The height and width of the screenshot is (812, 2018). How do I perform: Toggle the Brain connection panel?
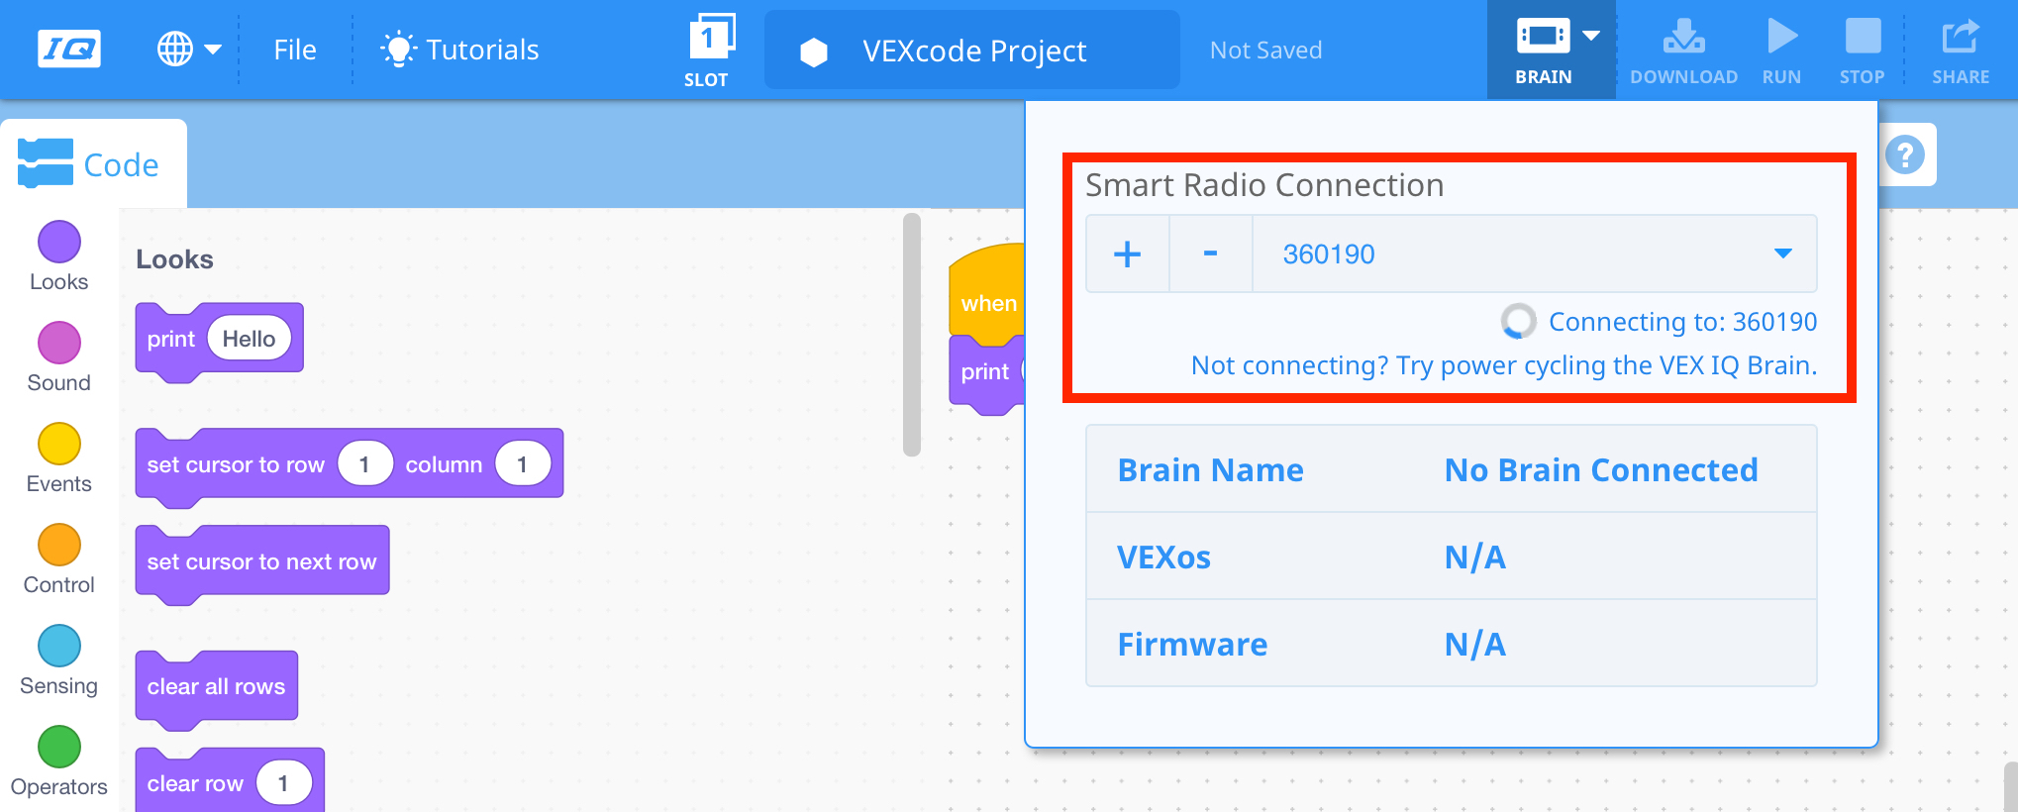[1551, 50]
